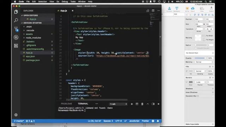Viewport: 226px width, 127px height.
Task: Open notifications bell in status bar
Action: point(158,121)
